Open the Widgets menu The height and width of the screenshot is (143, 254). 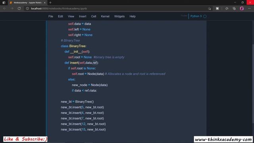click(119, 16)
